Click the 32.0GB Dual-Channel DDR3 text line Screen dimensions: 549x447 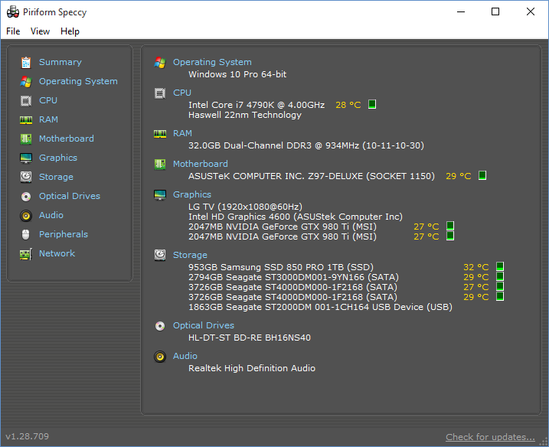(306, 145)
